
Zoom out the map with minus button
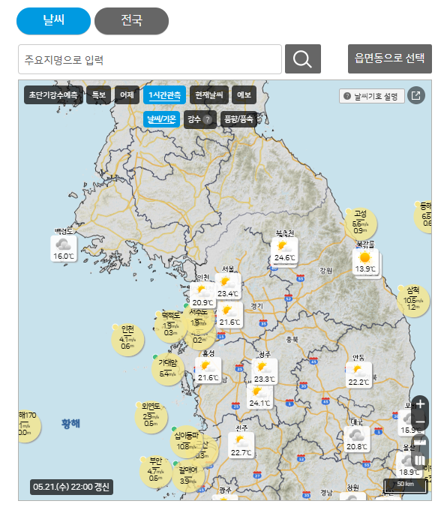pyautogui.click(x=420, y=421)
